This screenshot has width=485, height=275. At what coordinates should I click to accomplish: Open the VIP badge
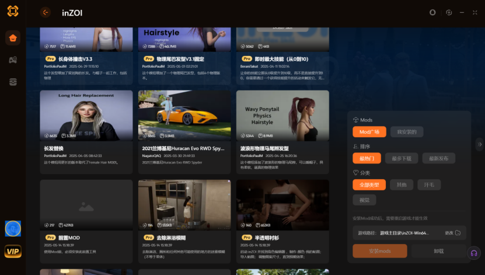point(13,251)
